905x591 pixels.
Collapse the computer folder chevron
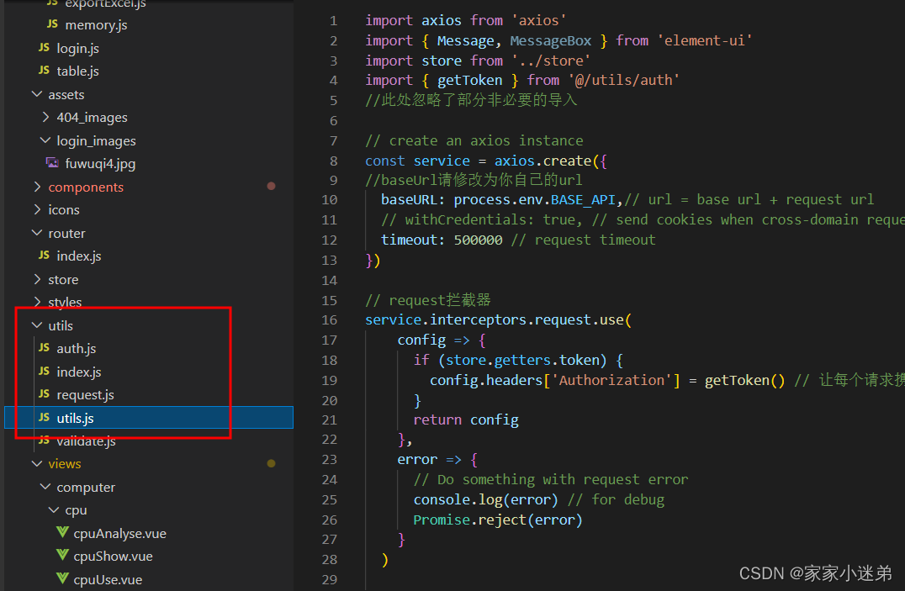pos(45,487)
